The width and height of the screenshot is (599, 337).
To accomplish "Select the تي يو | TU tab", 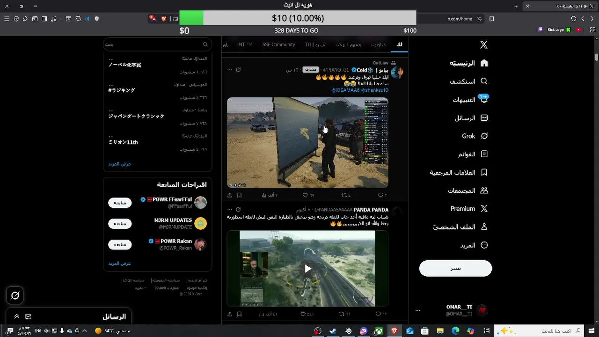I will point(315,44).
